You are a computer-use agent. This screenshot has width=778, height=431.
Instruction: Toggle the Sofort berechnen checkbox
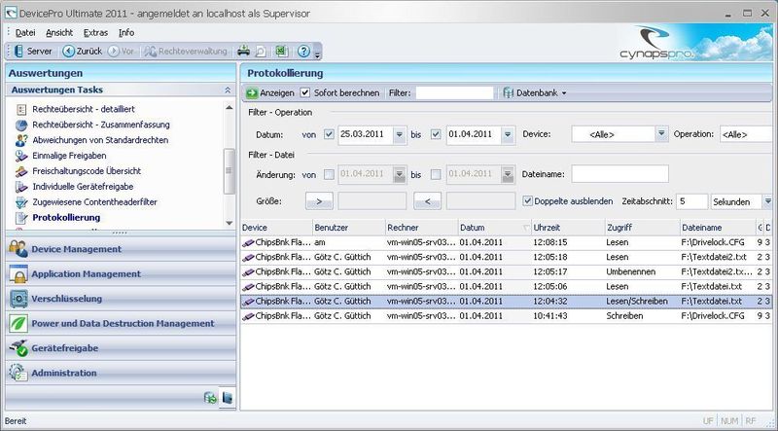305,92
